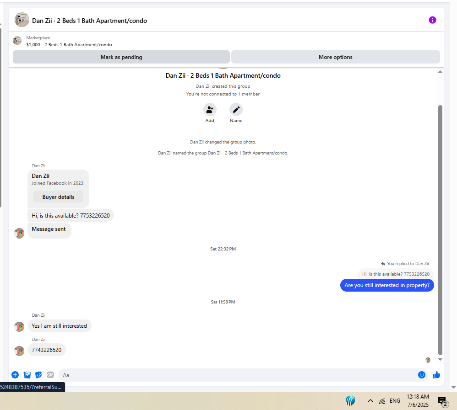Viewport: 457px width, 410px height.
Task: Open Dan Zii avatar beside 7743226520
Action: tap(19, 351)
